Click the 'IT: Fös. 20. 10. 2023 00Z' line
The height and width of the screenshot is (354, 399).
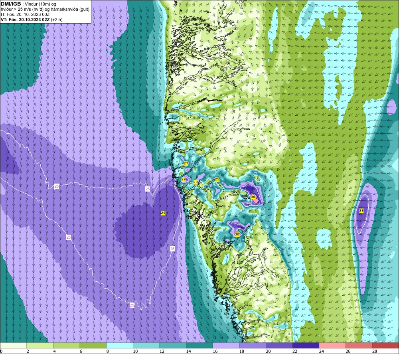tap(25, 14)
